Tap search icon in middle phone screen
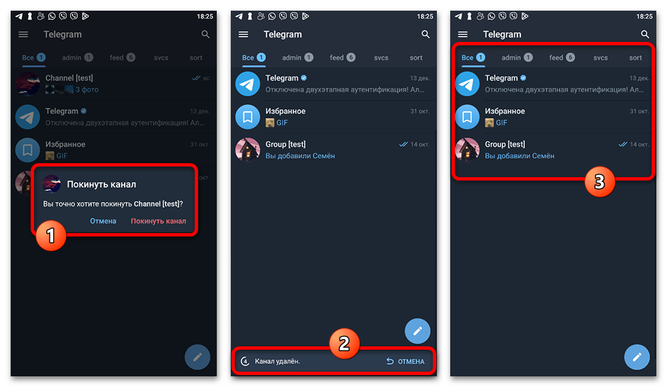The width and height of the screenshot is (667, 387). click(x=426, y=35)
